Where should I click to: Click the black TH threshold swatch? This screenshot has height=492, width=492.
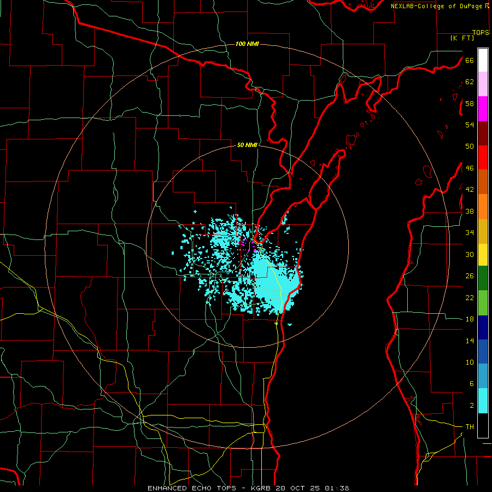tap(483, 425)
